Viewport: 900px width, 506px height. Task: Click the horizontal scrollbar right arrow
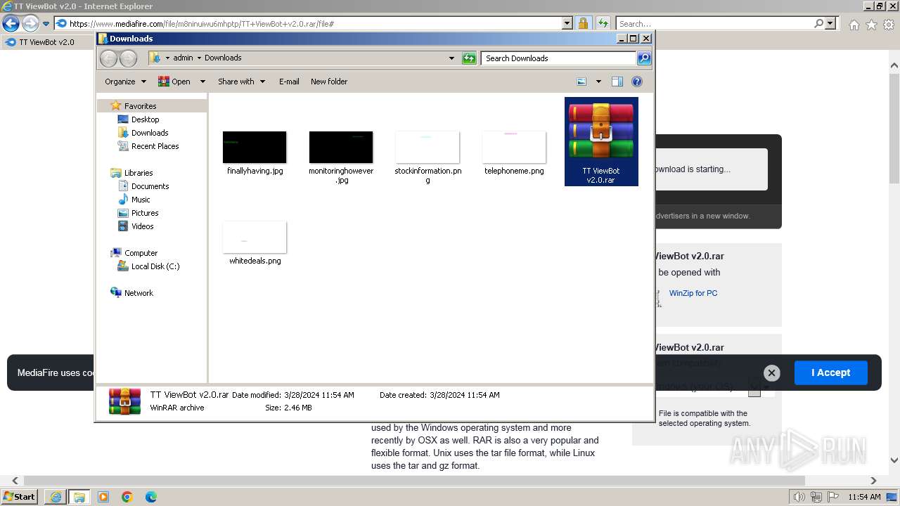click(874, 481)
